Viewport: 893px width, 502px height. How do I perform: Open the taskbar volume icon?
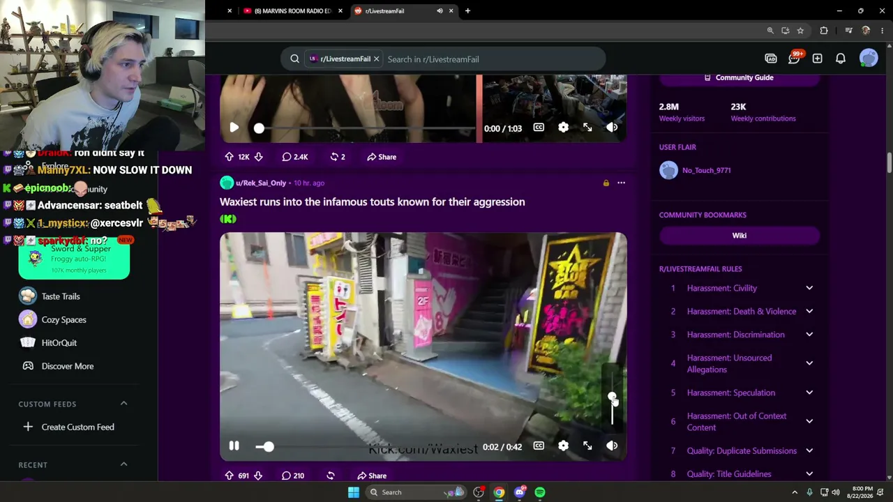(x=835, y=492)
